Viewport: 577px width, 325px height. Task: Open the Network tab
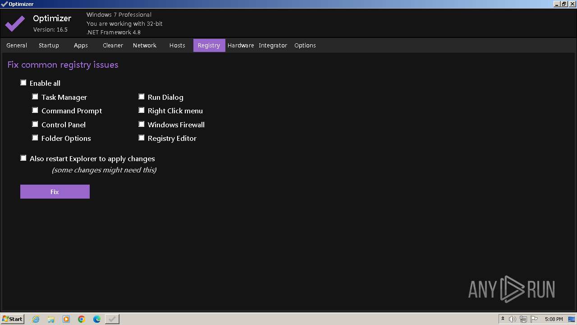[145, 45]
